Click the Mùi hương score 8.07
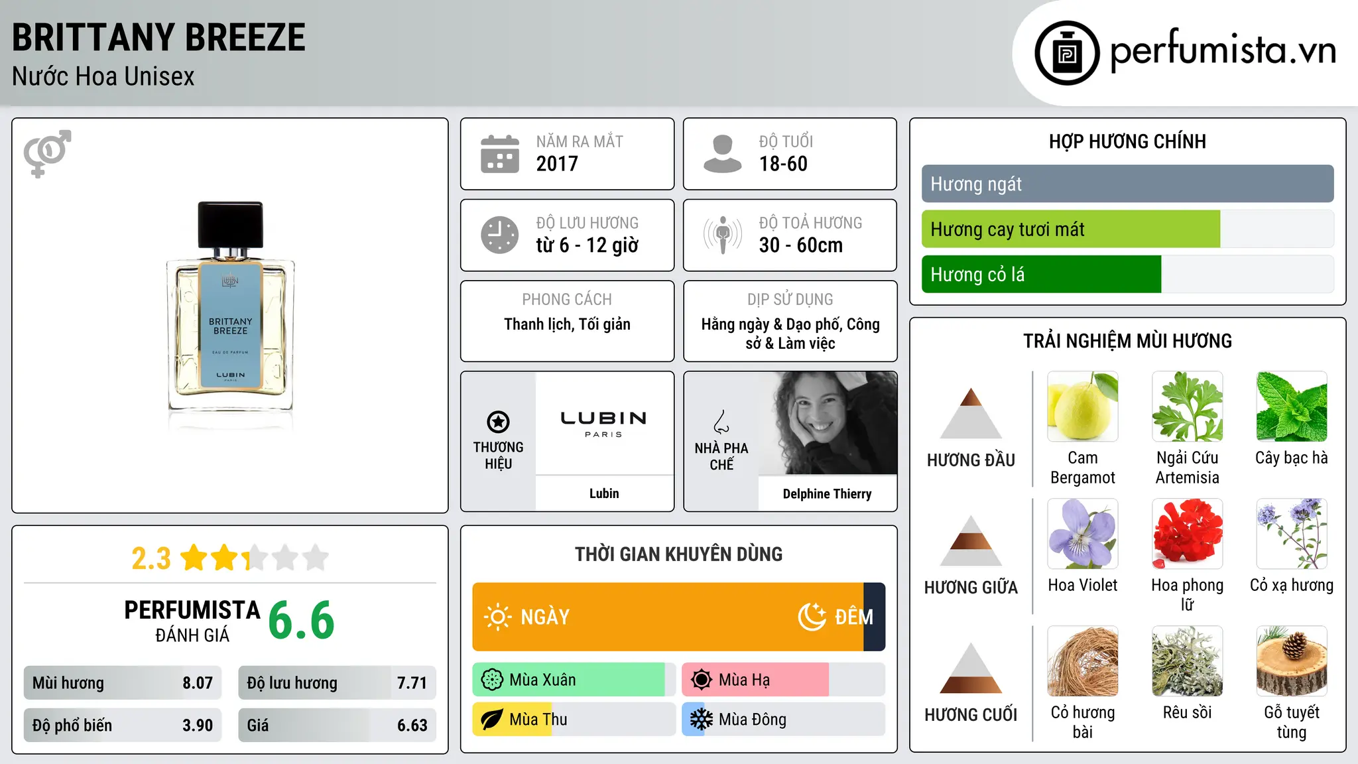Image resolution: width=1358 pixels, height=764 pixels. click(x=198, y=683)
